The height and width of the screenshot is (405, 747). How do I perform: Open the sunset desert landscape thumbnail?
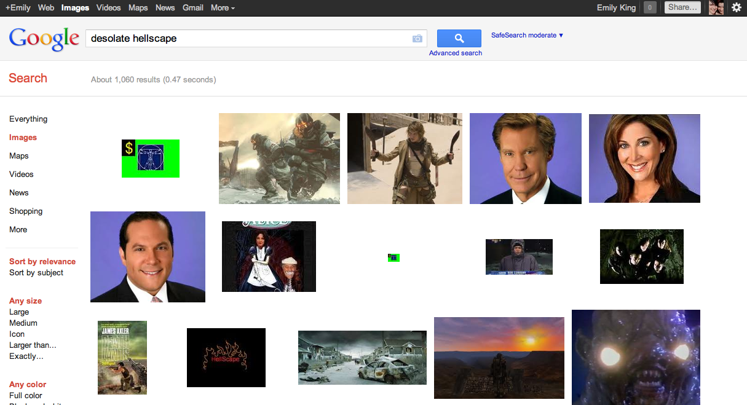coord(499,358)
